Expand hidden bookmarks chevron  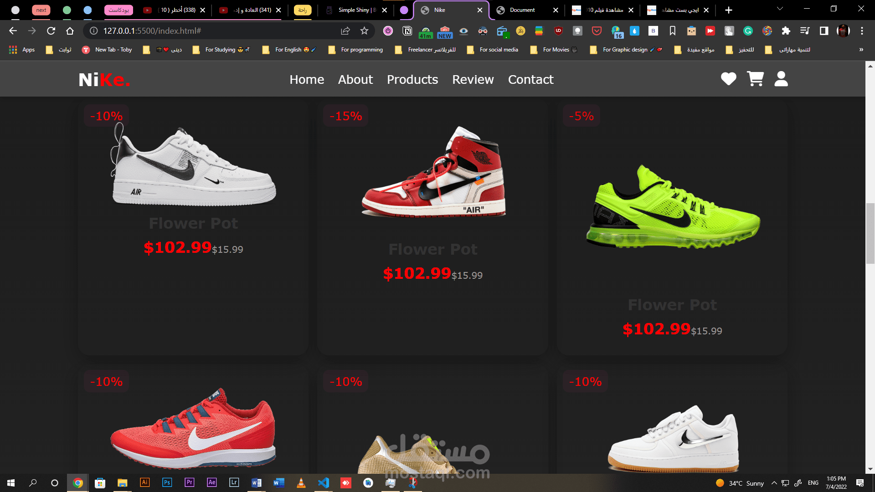pos(861,49)
